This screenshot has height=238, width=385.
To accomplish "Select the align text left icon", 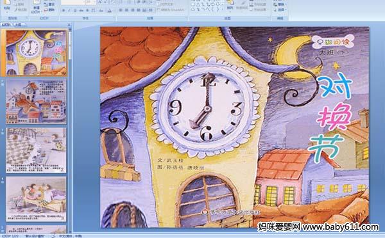I will 121,10.
